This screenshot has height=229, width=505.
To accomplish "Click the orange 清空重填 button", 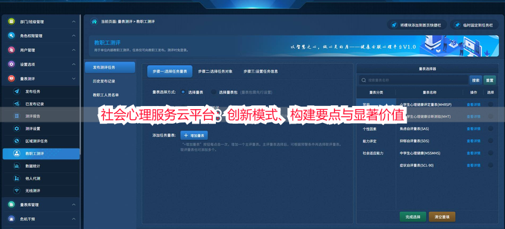I will [442, 217].
